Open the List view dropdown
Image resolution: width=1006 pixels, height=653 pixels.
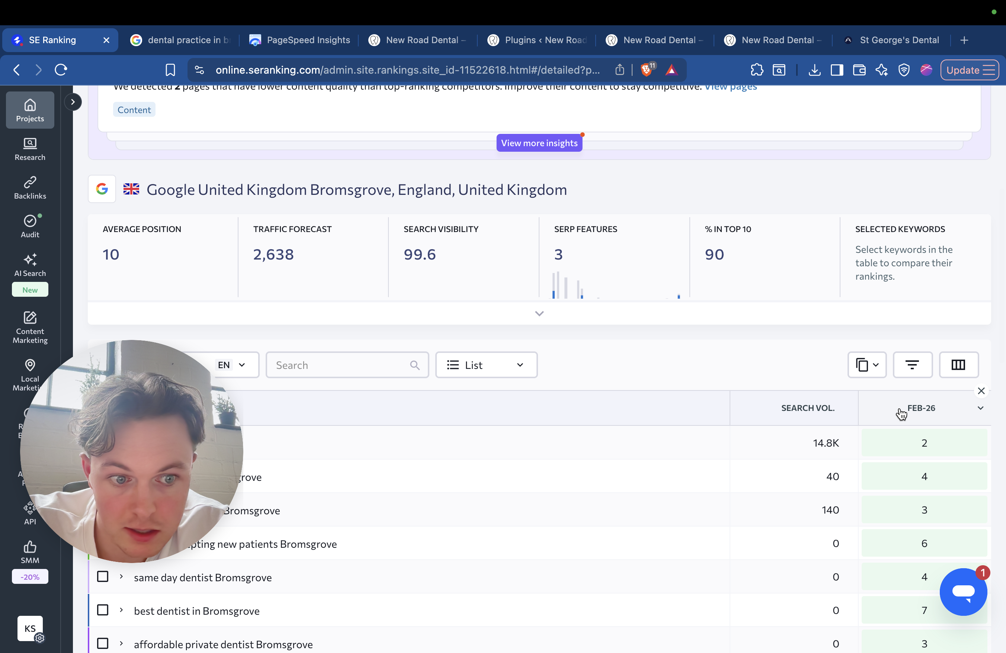(486, 365)
